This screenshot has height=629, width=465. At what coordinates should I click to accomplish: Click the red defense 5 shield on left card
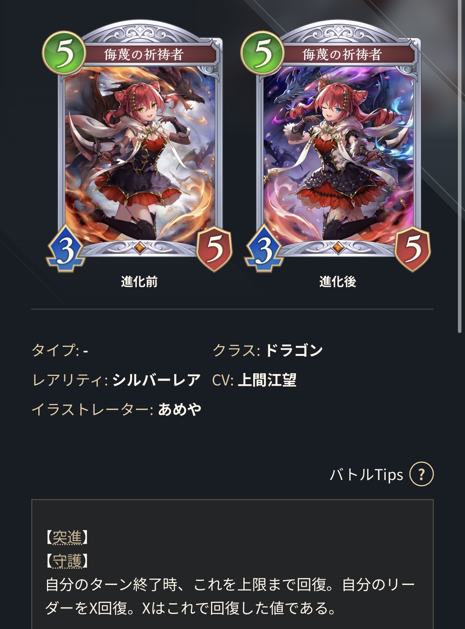(214, 249)
